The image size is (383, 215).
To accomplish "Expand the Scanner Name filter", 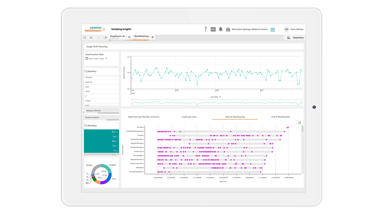I will click(102, 118).
